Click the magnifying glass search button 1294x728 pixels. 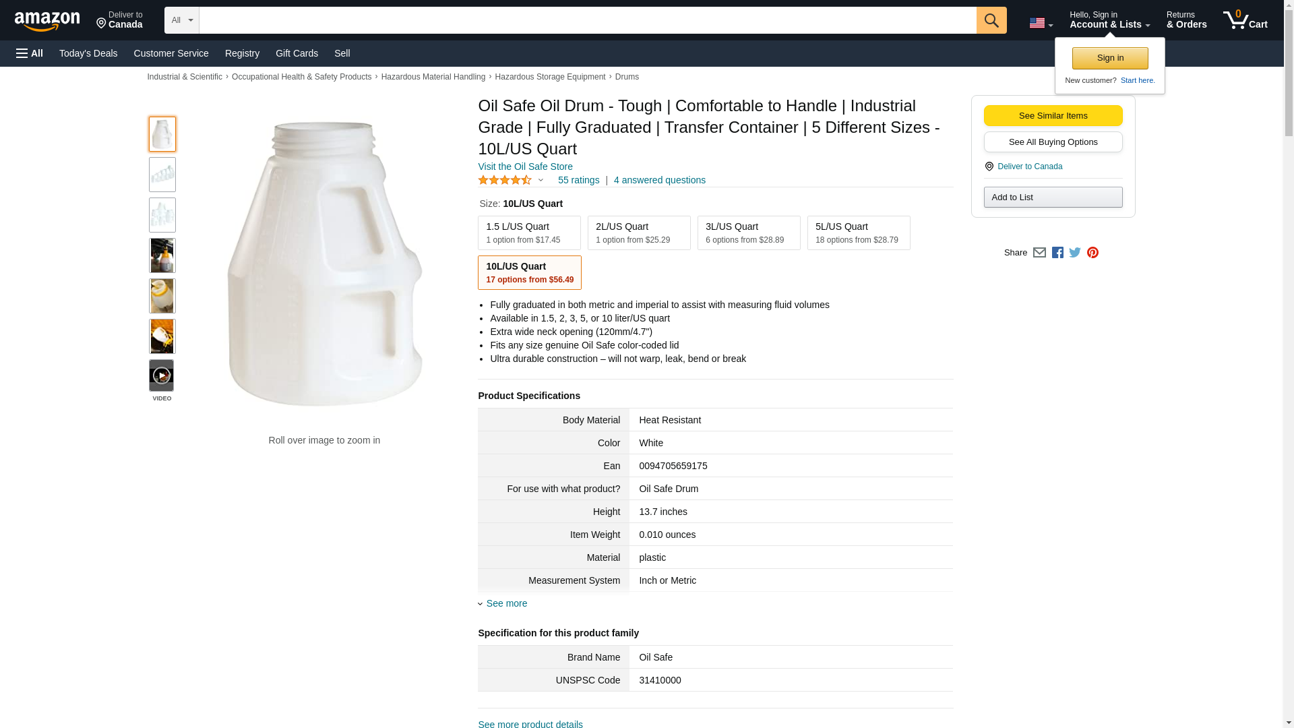991,20
